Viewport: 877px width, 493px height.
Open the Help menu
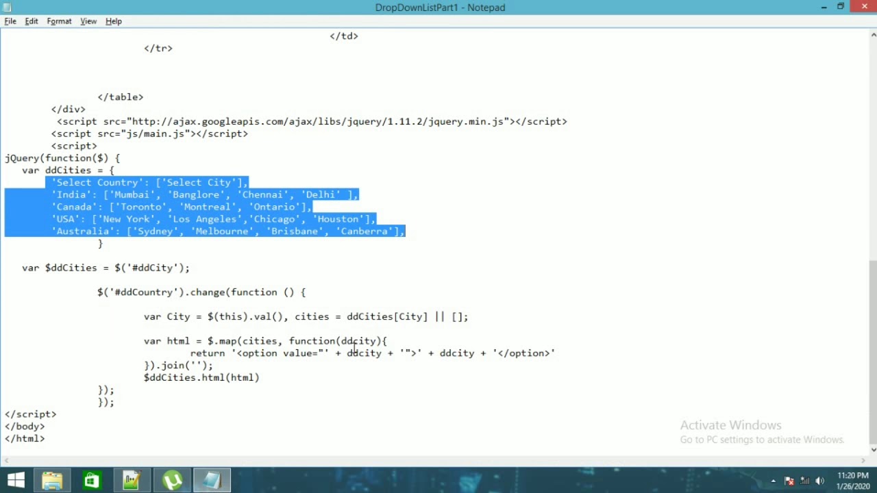coord(114,21)
